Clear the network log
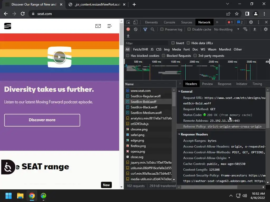270x202 pixels. 136,29
